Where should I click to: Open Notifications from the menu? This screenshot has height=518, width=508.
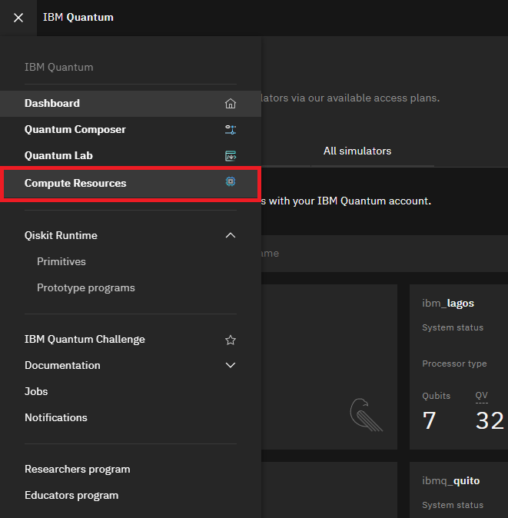pos(56,418)
